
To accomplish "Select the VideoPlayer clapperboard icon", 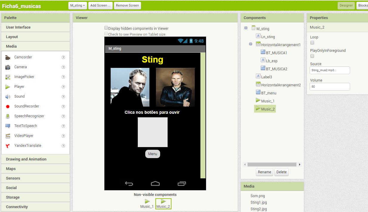I will (x=8, y=136).
